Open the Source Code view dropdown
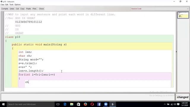The image size is (190, 107). point(160,9)
